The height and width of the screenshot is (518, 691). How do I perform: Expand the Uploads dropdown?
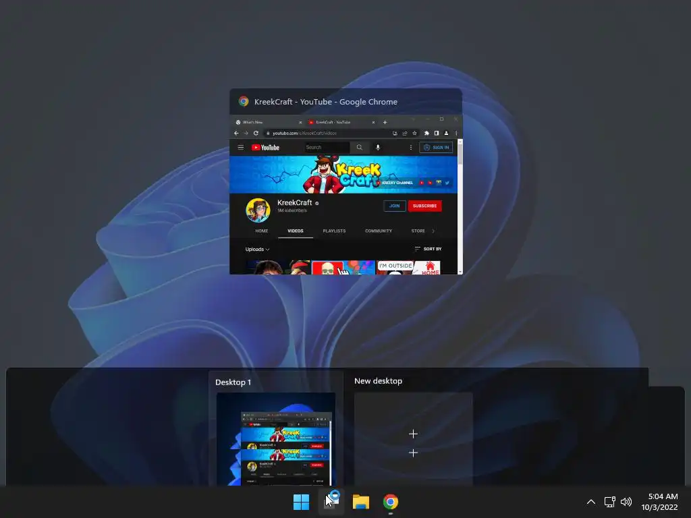[257, 250]
